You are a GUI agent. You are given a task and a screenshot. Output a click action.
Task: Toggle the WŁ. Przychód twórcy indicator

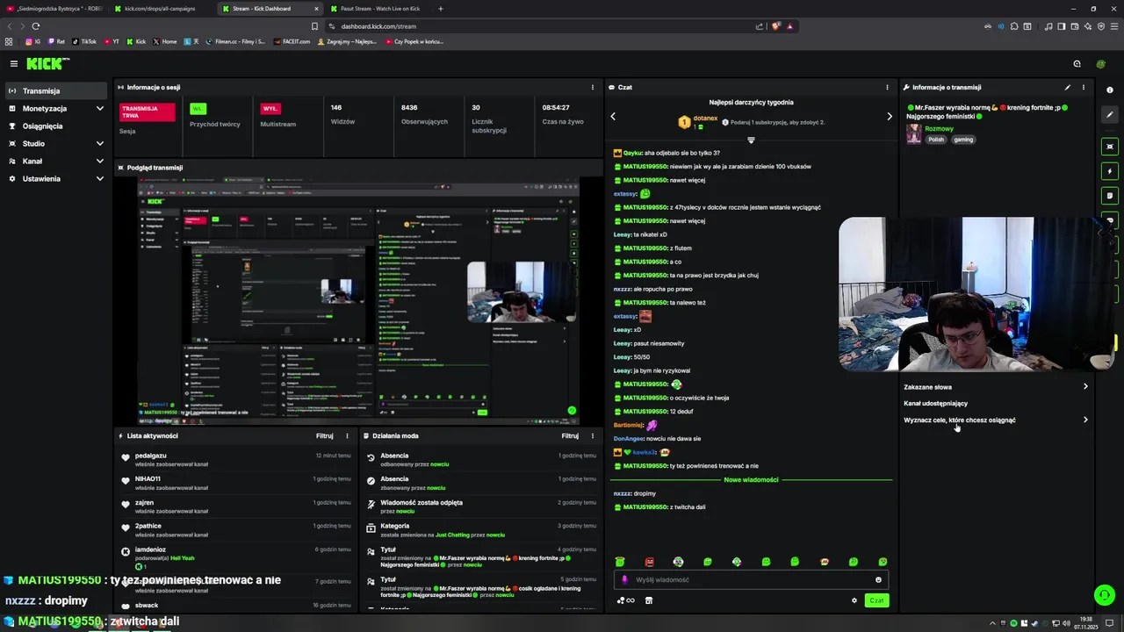[198, 109]
